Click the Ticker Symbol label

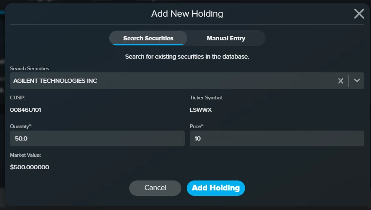pos(206,98)
